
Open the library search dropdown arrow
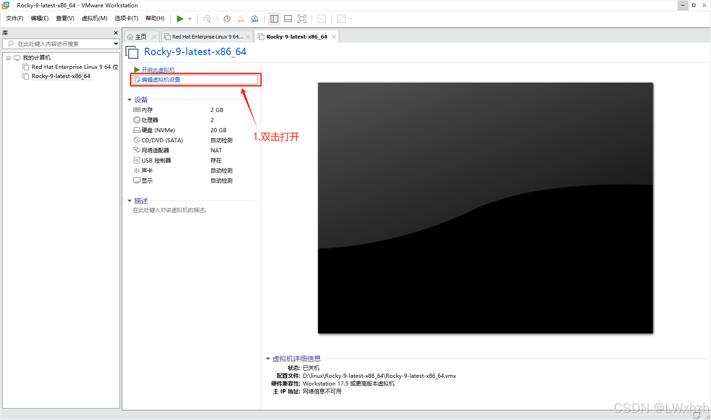coord(116,44)
